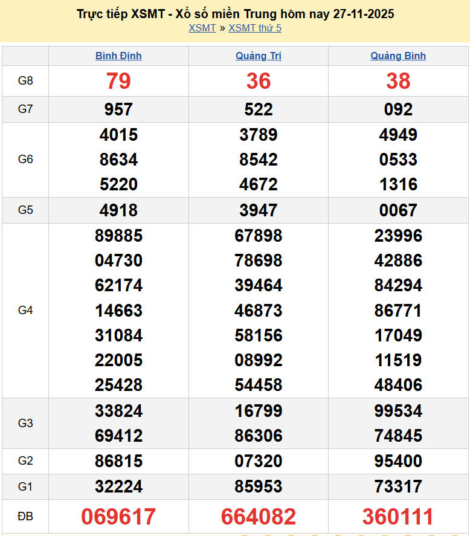Viewport: 470px width, 536px height.
Task: Click the G4 row label
Action: tap(25, 310)
